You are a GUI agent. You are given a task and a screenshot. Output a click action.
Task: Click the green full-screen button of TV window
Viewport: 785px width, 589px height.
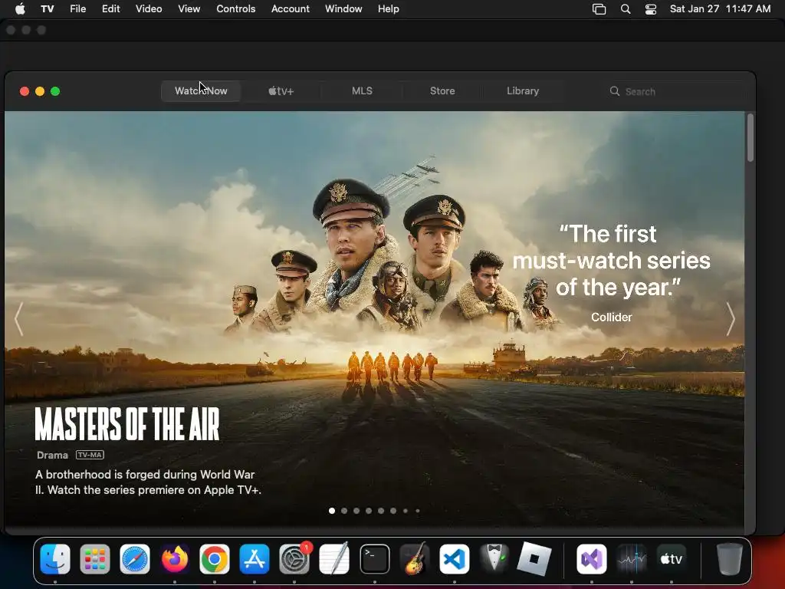55,91
